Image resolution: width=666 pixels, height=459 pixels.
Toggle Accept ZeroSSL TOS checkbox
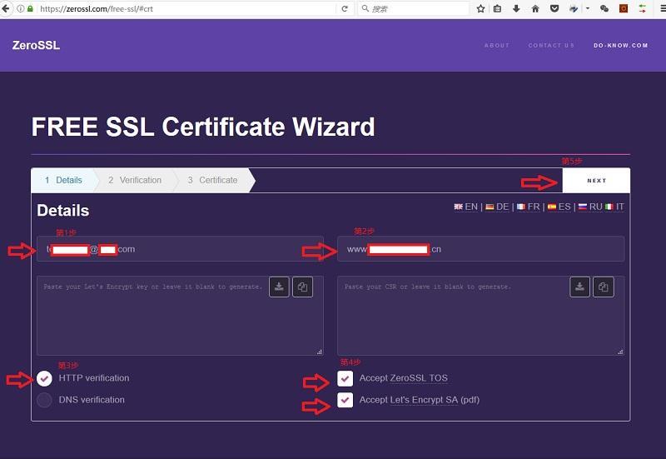pos(345,378)
